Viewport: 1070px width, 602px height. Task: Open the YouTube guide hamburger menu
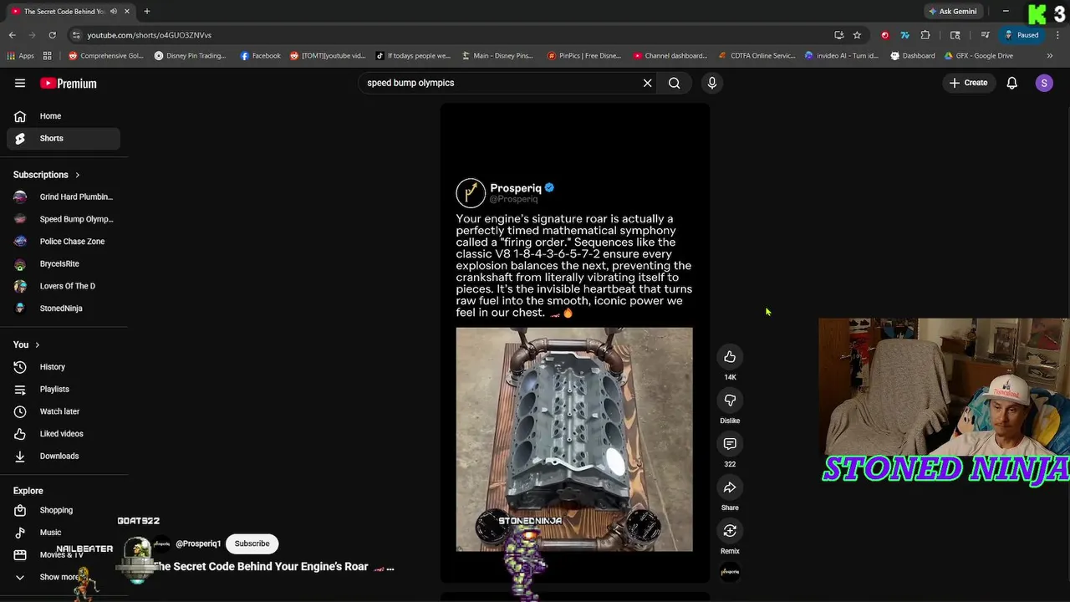click(20, 83)
